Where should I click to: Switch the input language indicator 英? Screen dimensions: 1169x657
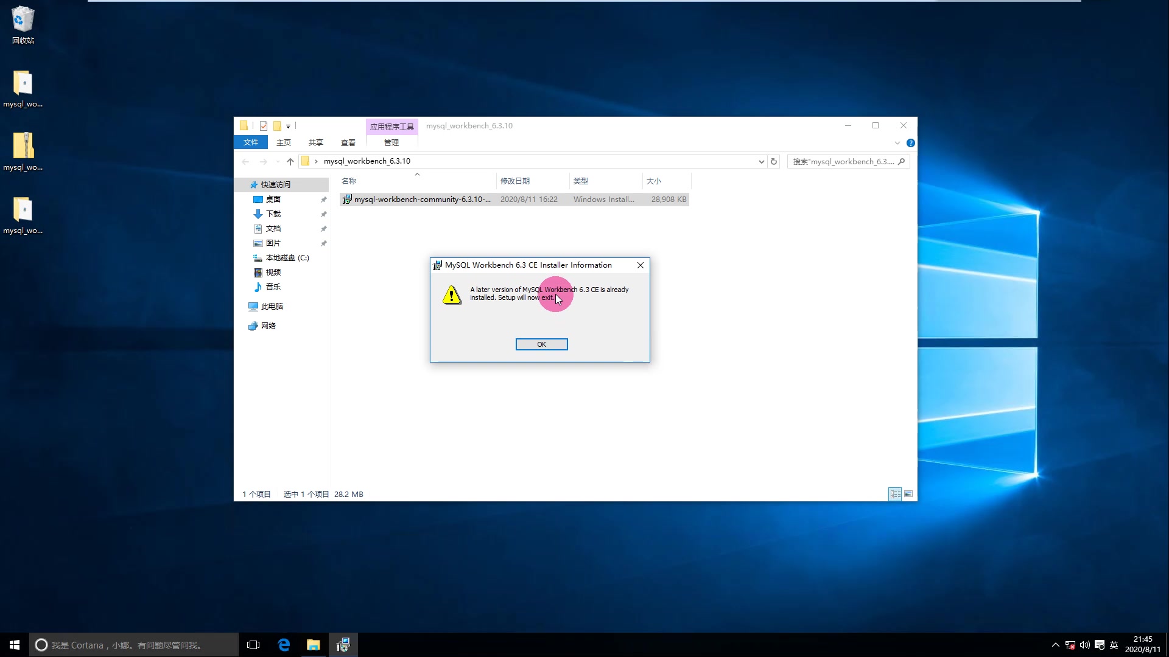(x=1114, y=645)
